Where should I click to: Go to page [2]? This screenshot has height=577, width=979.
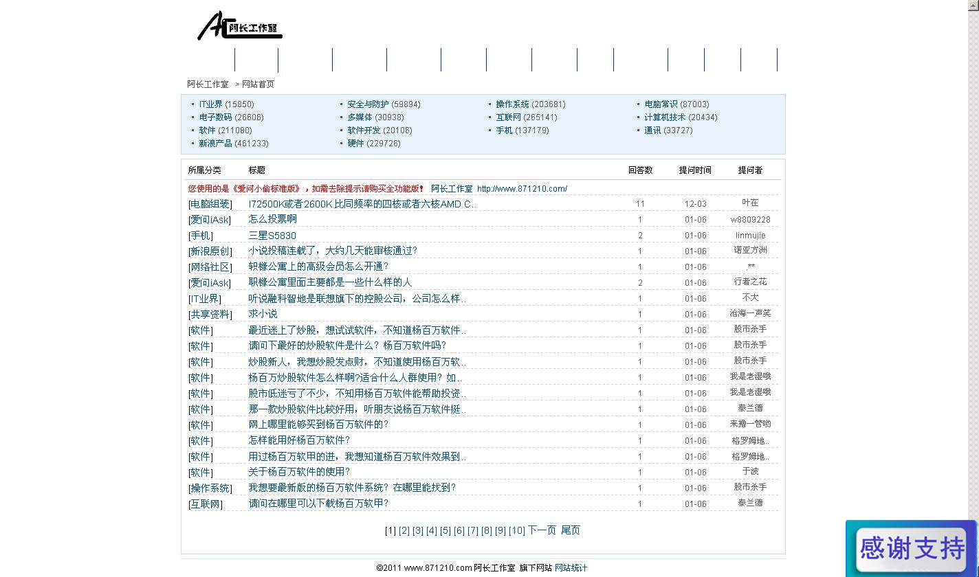point(404,530)
